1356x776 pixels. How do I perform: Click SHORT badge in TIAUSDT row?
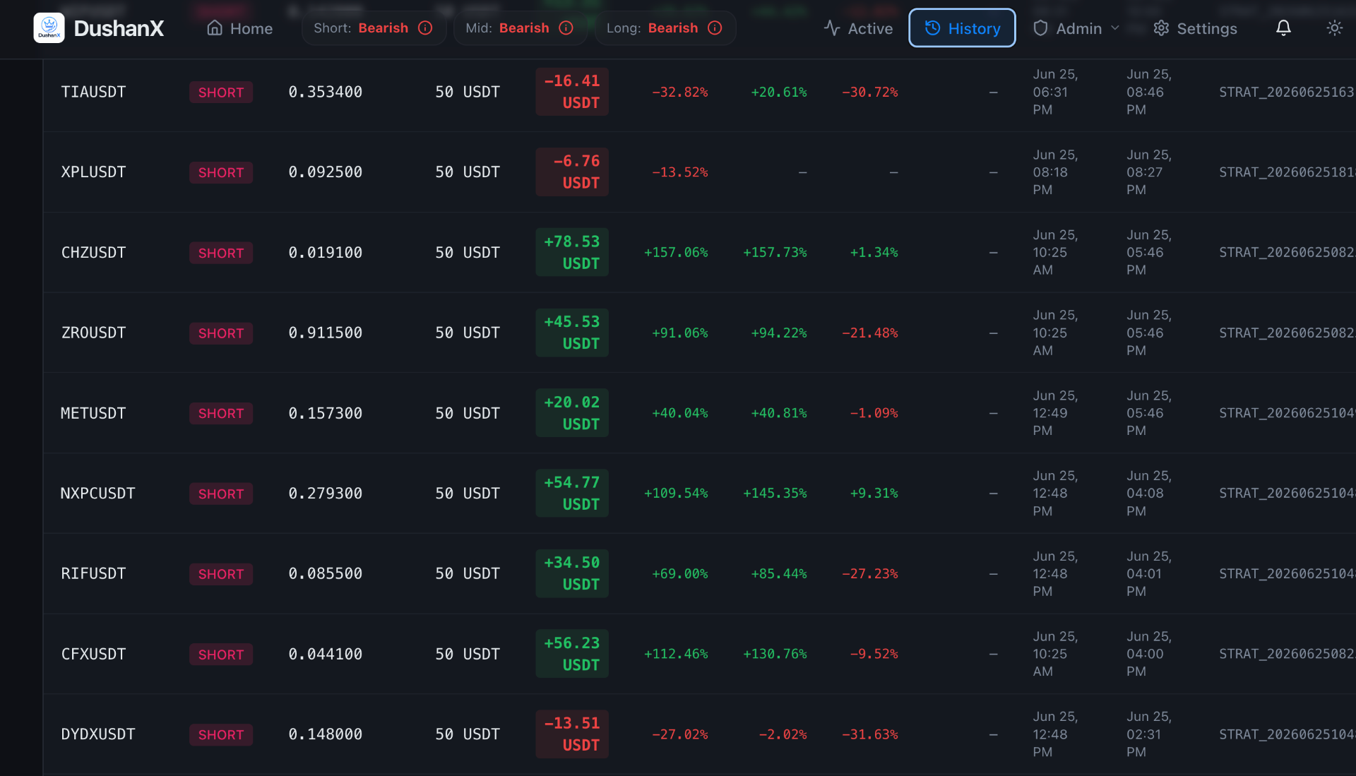221,92
